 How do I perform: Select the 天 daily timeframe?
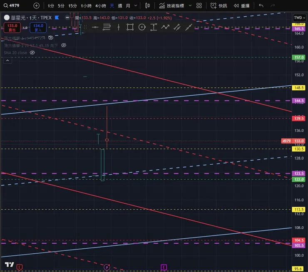pos(112,6)
